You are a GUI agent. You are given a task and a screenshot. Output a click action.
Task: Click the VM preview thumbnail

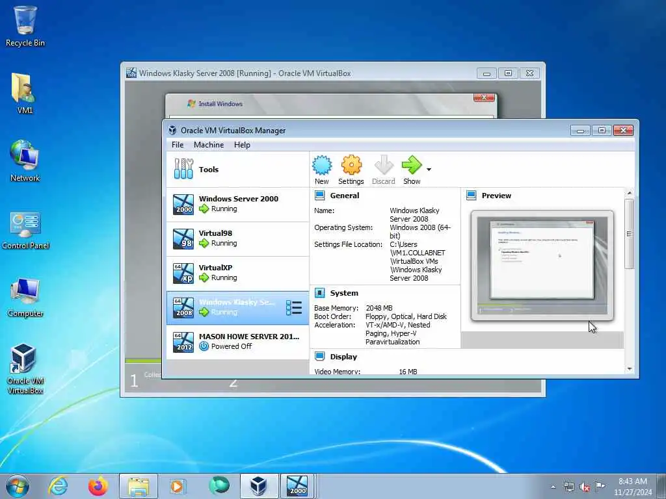542,266
